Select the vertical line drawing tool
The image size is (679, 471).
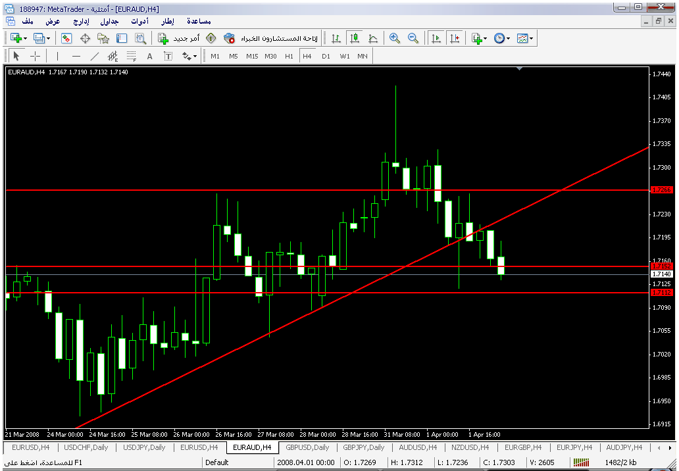point(57,56)
